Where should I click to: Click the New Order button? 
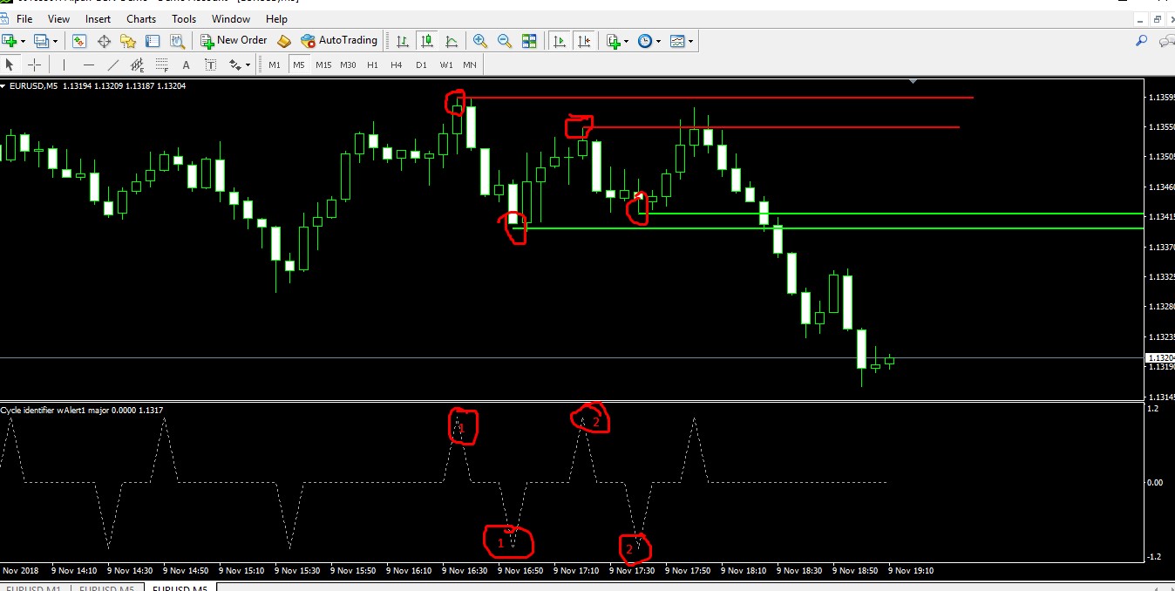pos(234,40)
